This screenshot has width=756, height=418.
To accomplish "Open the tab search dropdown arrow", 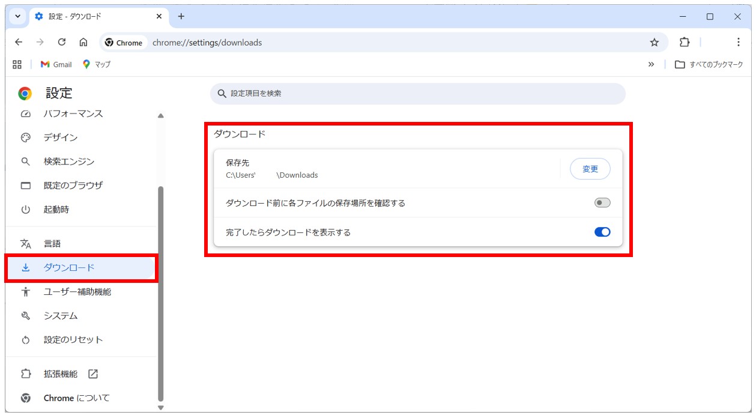I will coord(17,16).
